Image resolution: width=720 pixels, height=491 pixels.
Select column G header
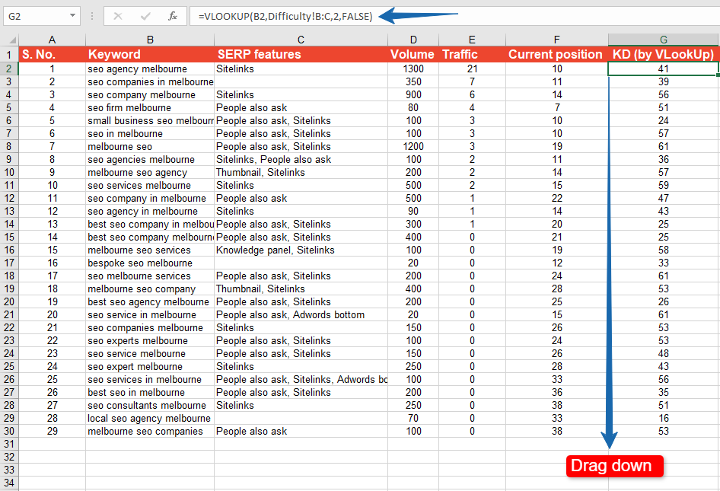coord(664,40)
